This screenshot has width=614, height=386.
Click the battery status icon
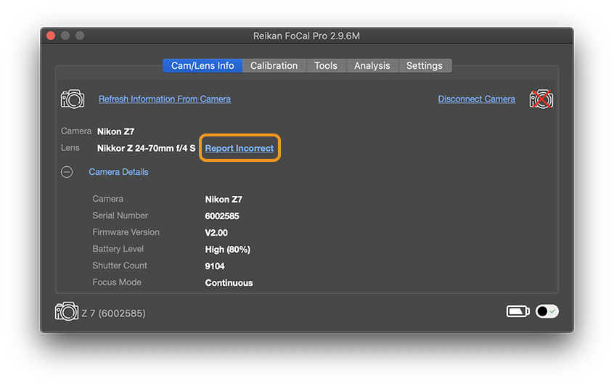pos(517,311)
